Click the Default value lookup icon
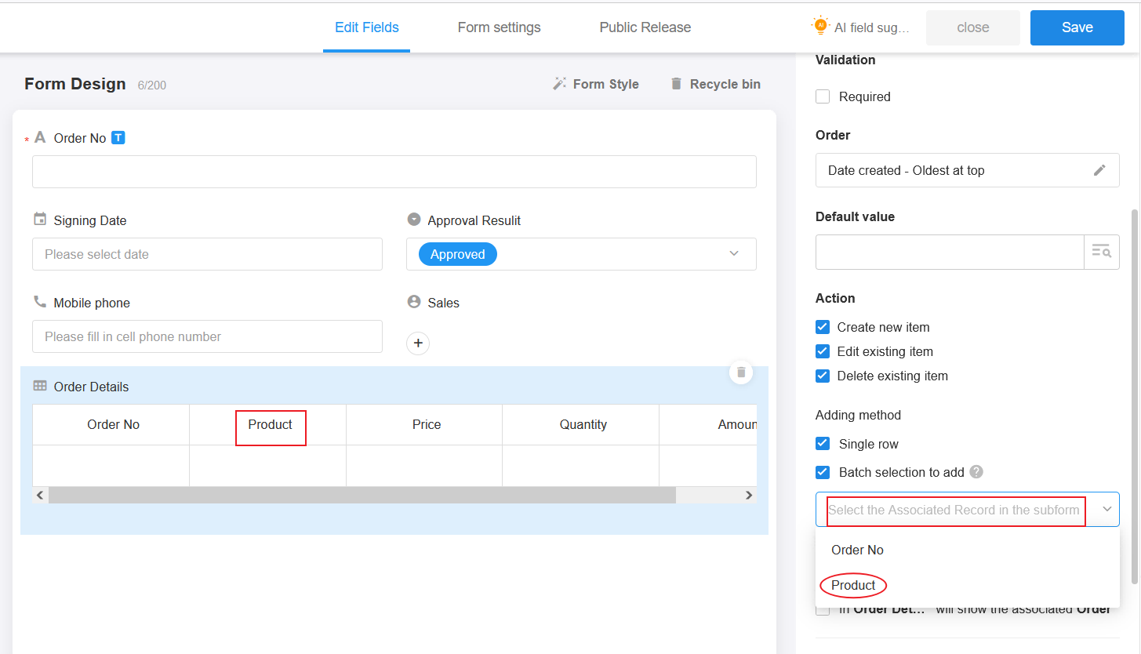 click(x=1102, y=252)
